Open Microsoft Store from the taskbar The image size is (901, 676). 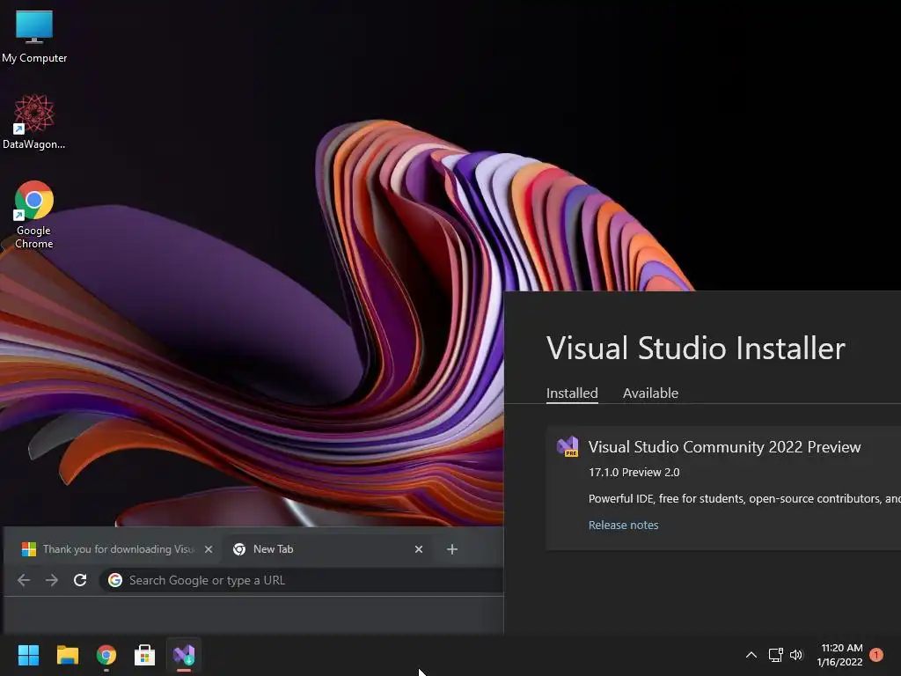click(145, 655)
